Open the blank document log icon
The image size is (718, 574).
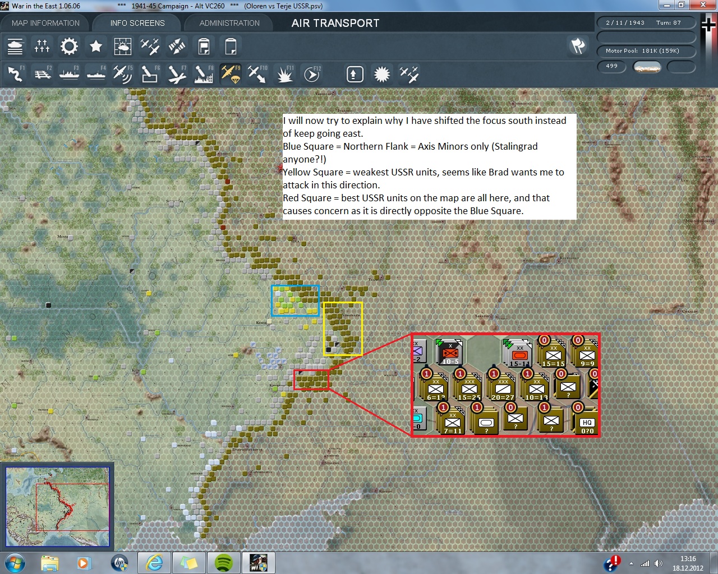point(231,46)
